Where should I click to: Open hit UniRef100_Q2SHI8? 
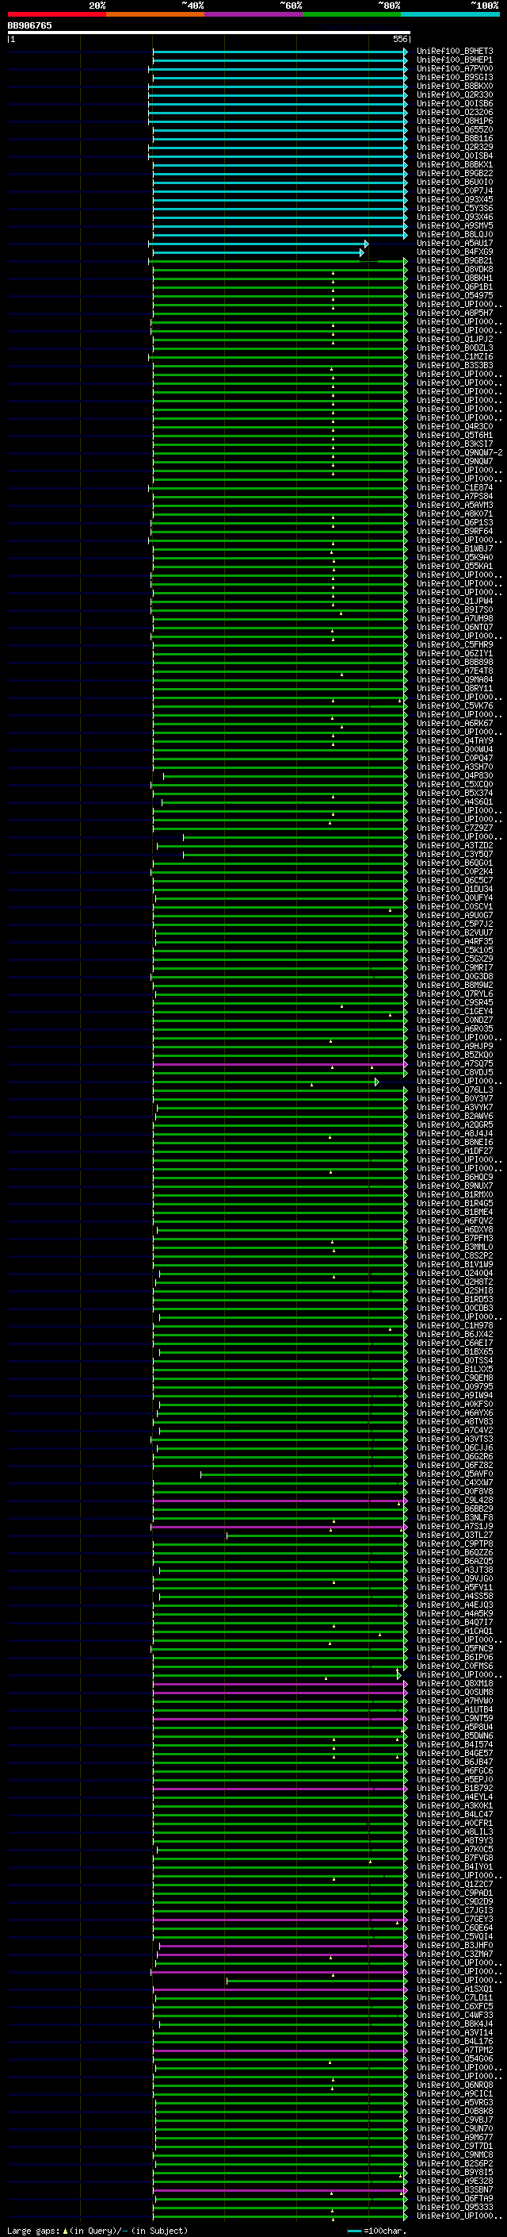[455, 1290]
